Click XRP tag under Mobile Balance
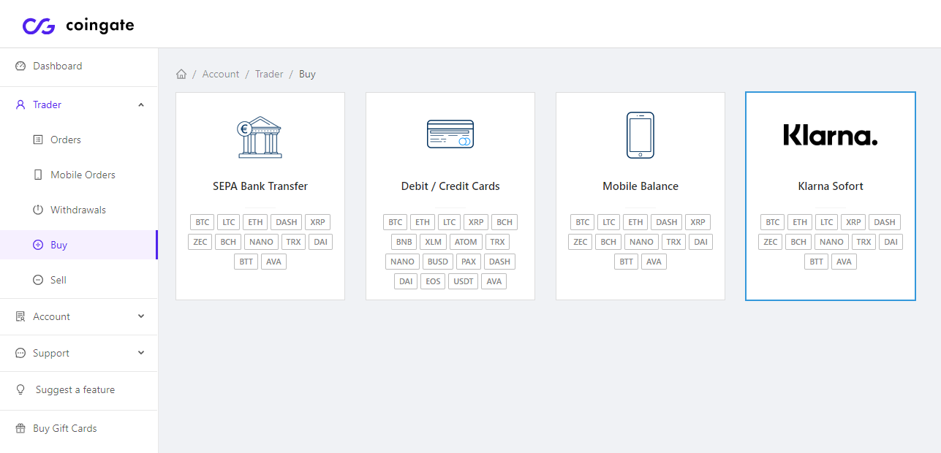Image resolution: width=941 pixels, height=453 pixels. point(698,222)
